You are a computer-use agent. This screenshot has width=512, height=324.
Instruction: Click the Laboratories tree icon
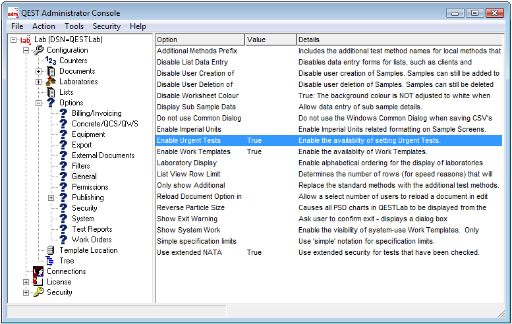click(x=51, y=82)
